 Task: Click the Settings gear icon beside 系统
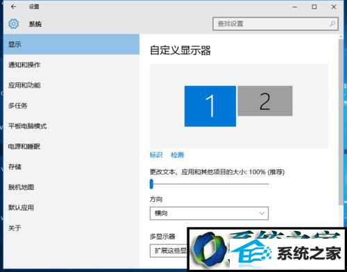coord(13,24)
